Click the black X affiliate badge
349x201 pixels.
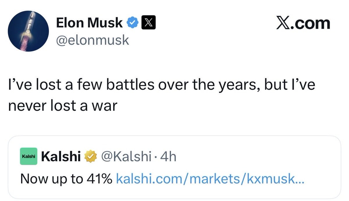148,23
